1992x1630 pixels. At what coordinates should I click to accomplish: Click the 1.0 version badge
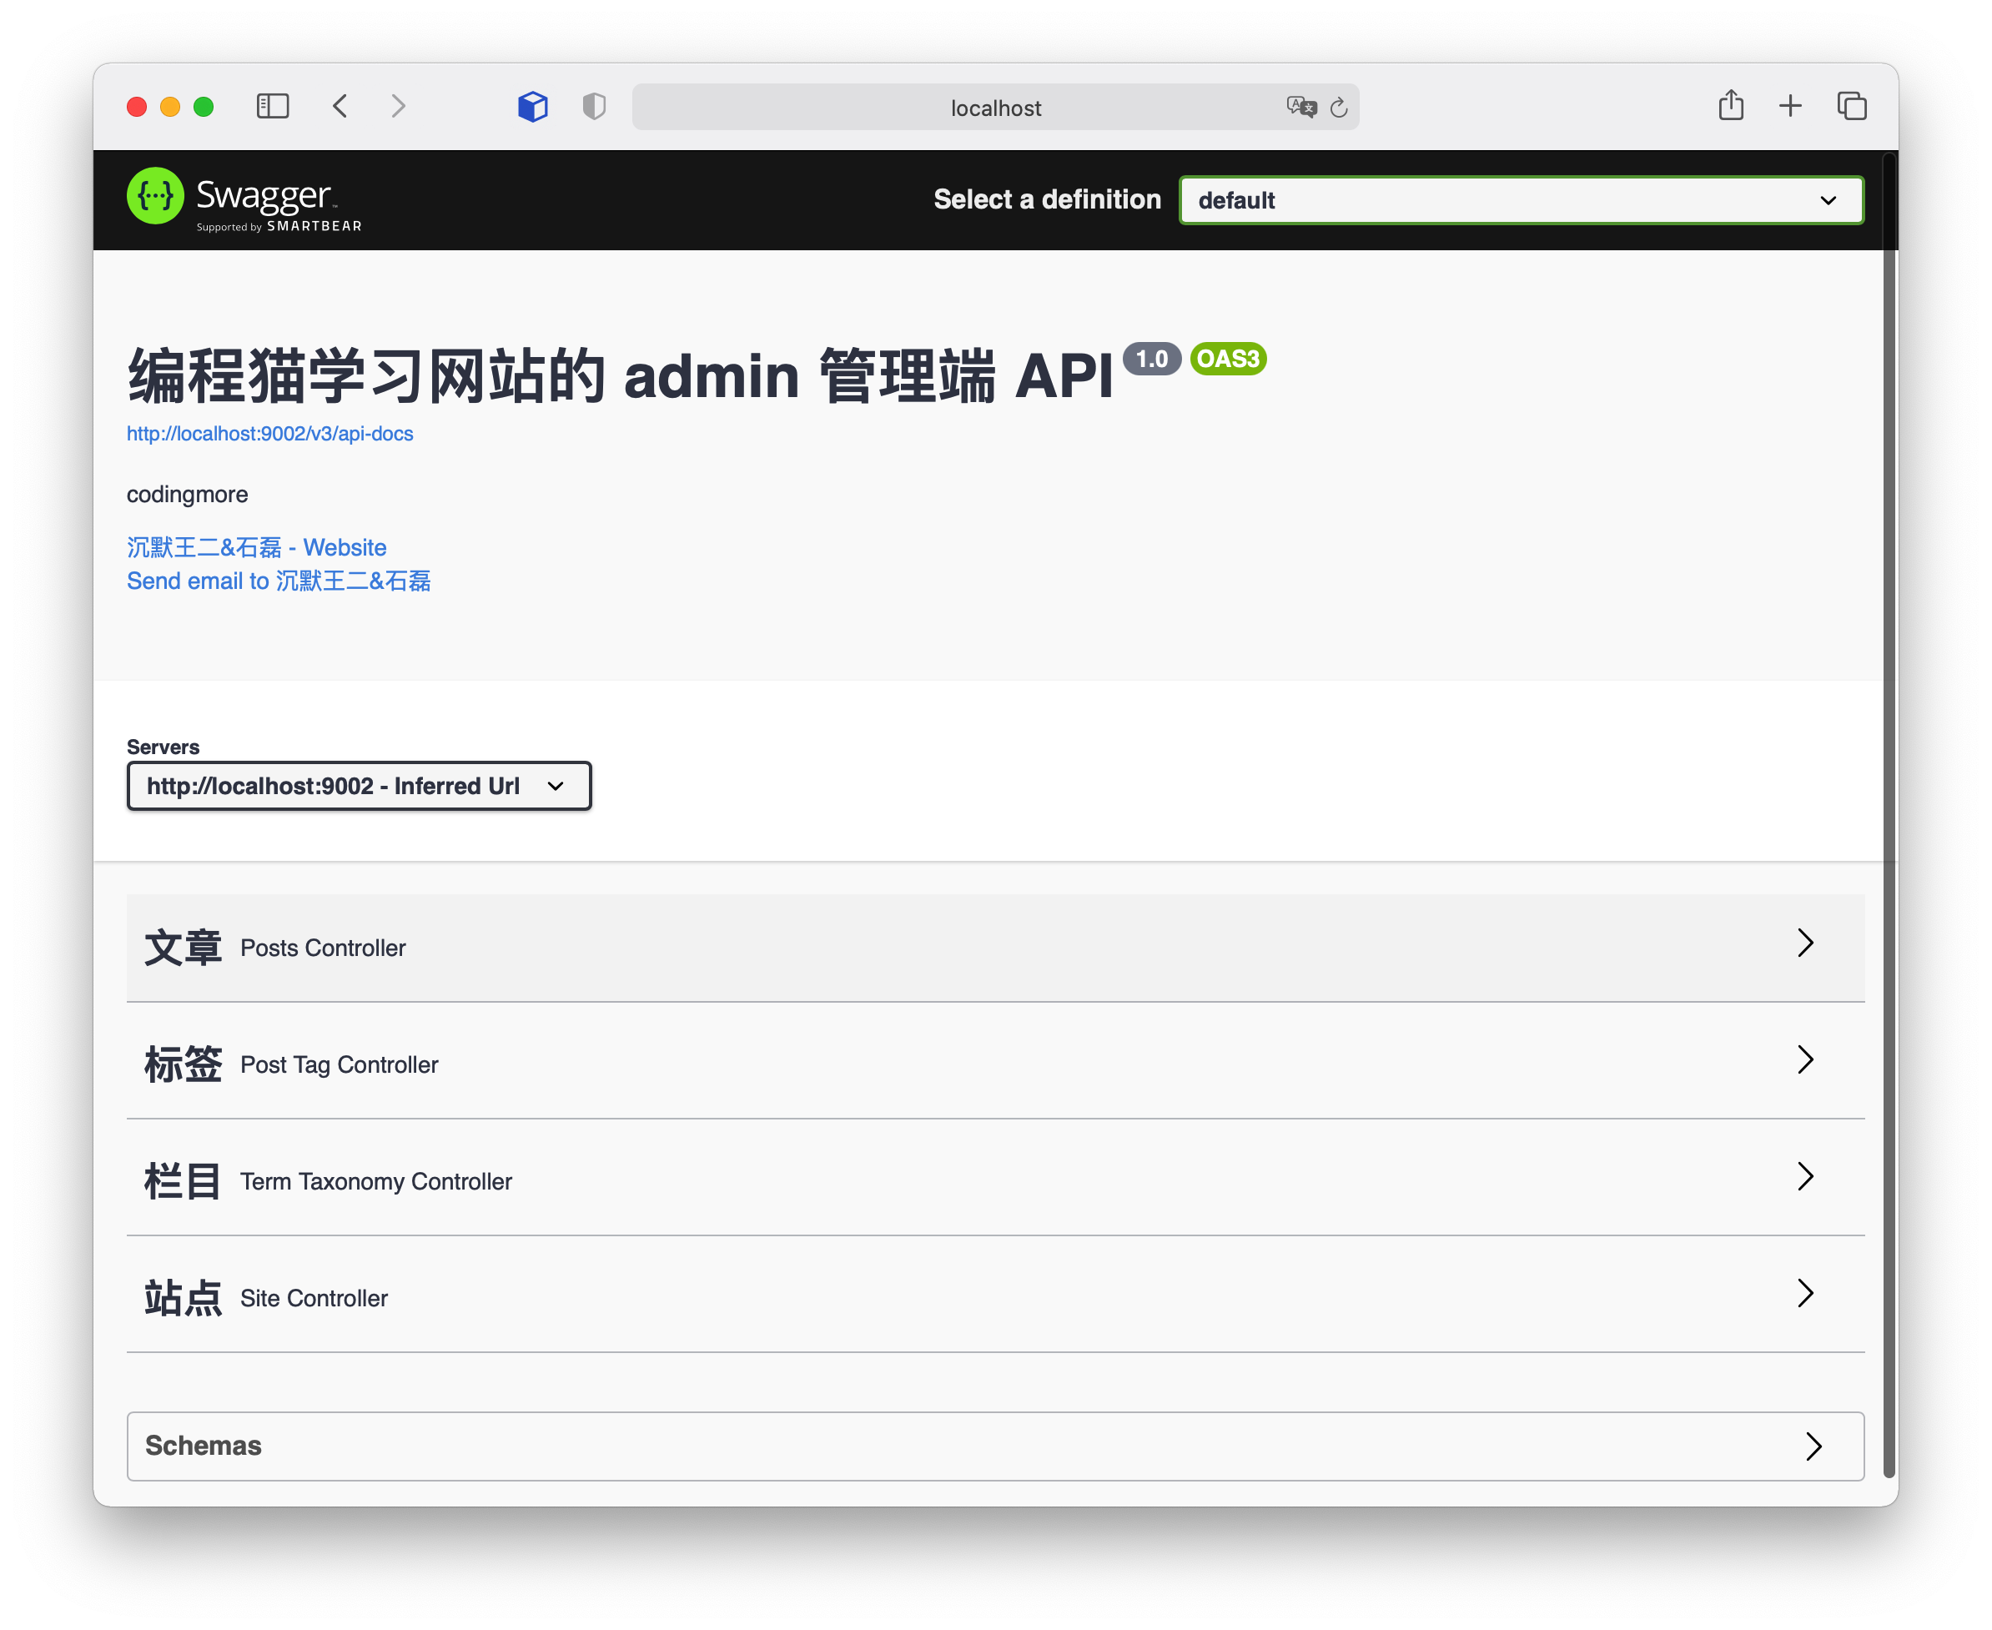(1152, 359)
